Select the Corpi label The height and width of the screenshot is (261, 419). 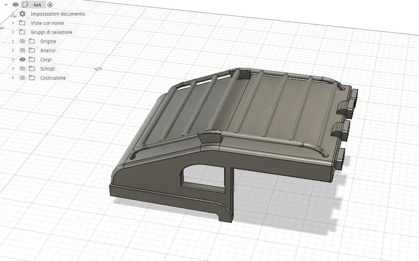click(x=46, y=60)
